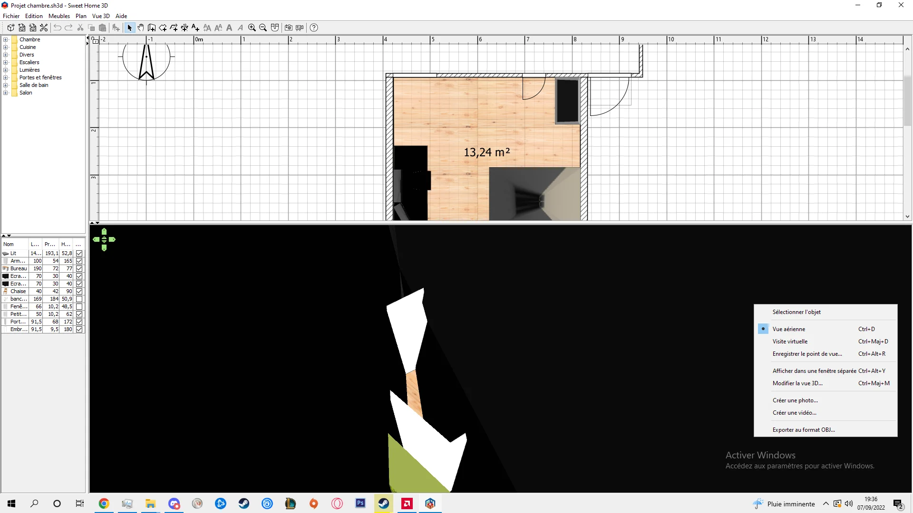Activate the pan hand tool
The height and width of the screenshot is (513, 913).
pos(141,28)
